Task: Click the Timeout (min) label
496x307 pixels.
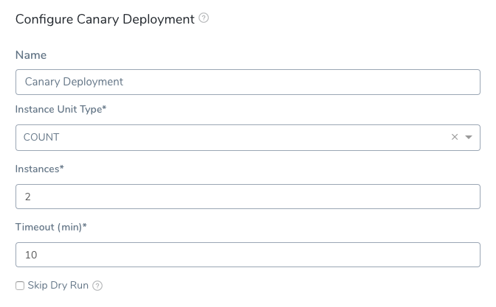Action: click(x=51, y=227)
